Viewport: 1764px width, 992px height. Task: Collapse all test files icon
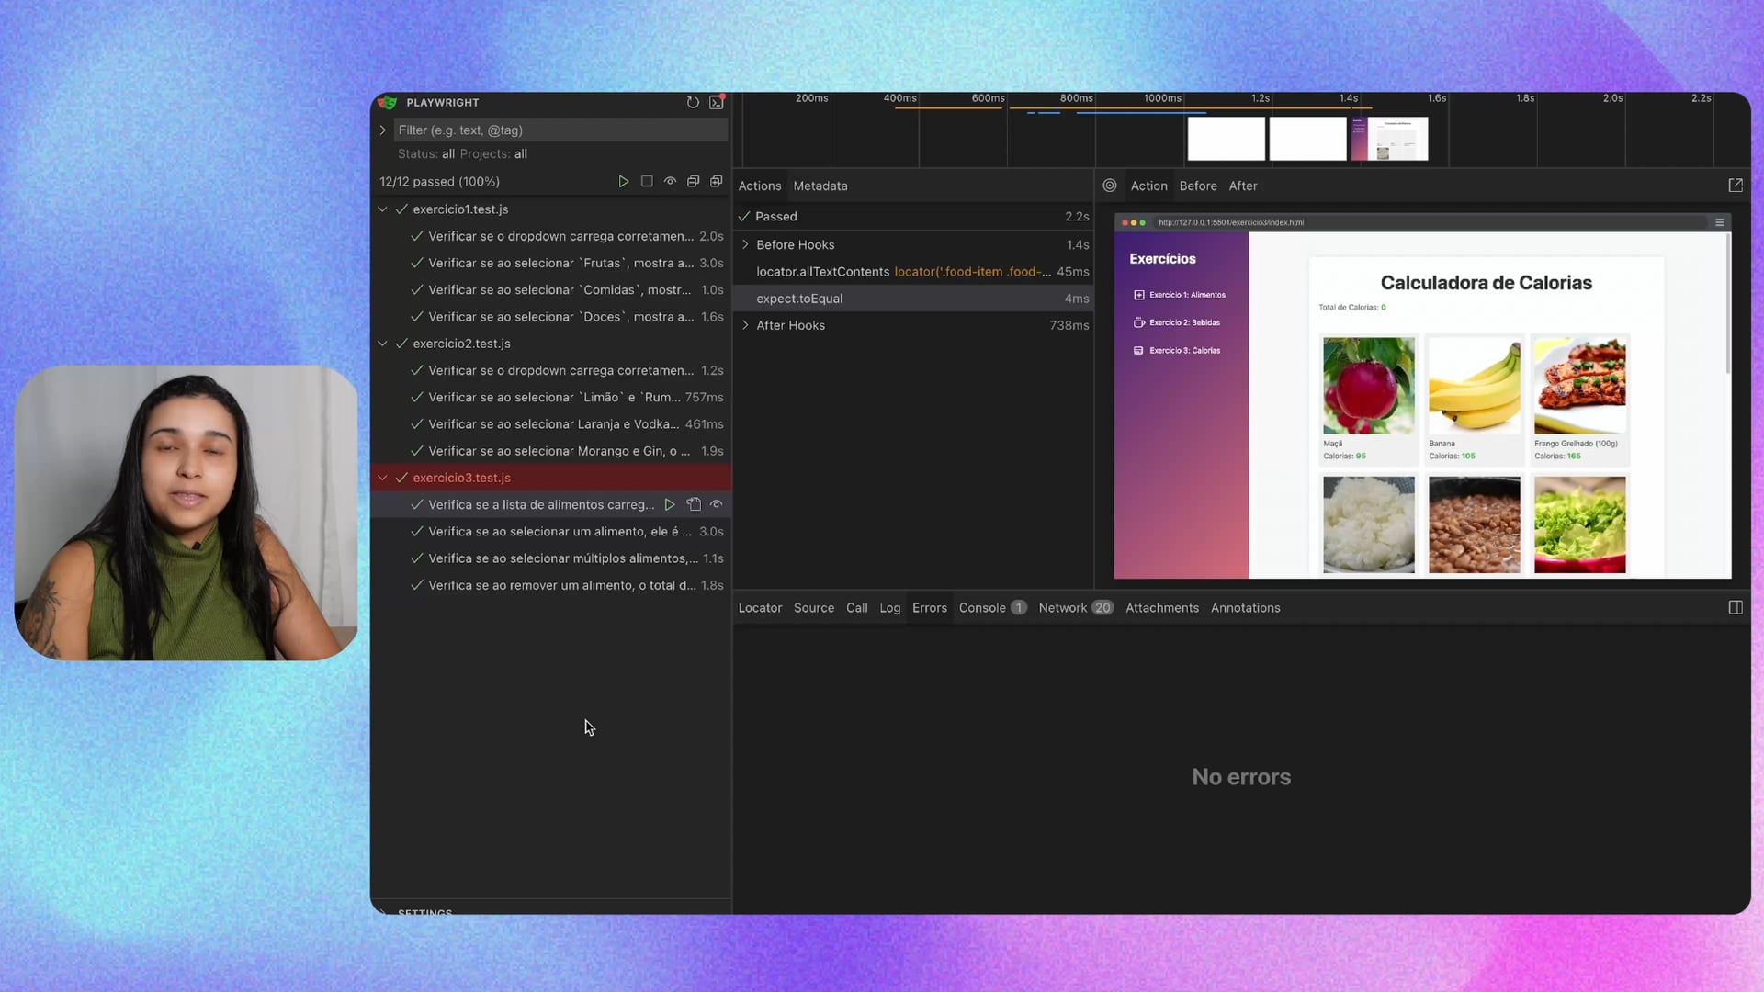694,182
